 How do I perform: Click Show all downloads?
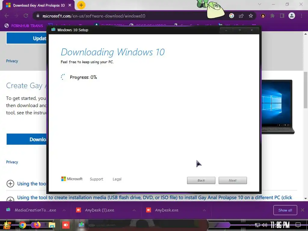click(x=285, y=210)
